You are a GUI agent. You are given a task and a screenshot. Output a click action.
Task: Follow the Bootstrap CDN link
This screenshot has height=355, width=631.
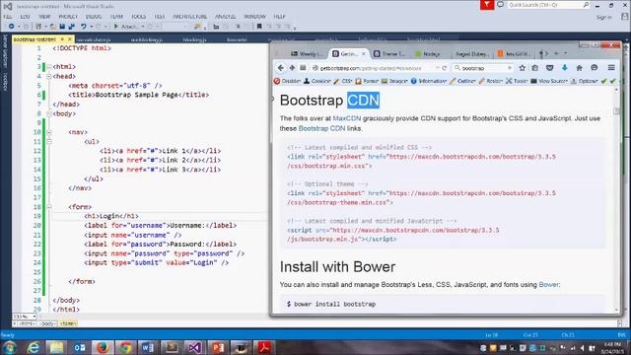click(x=322, y=128)
